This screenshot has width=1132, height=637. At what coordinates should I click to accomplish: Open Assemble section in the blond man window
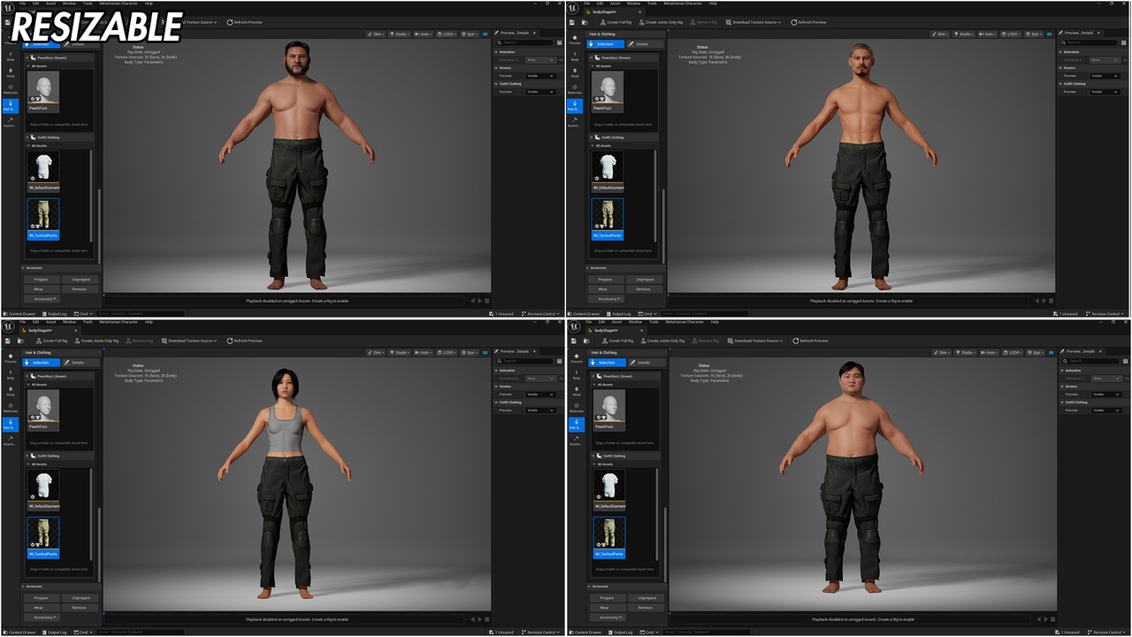[x=575, y=122]
